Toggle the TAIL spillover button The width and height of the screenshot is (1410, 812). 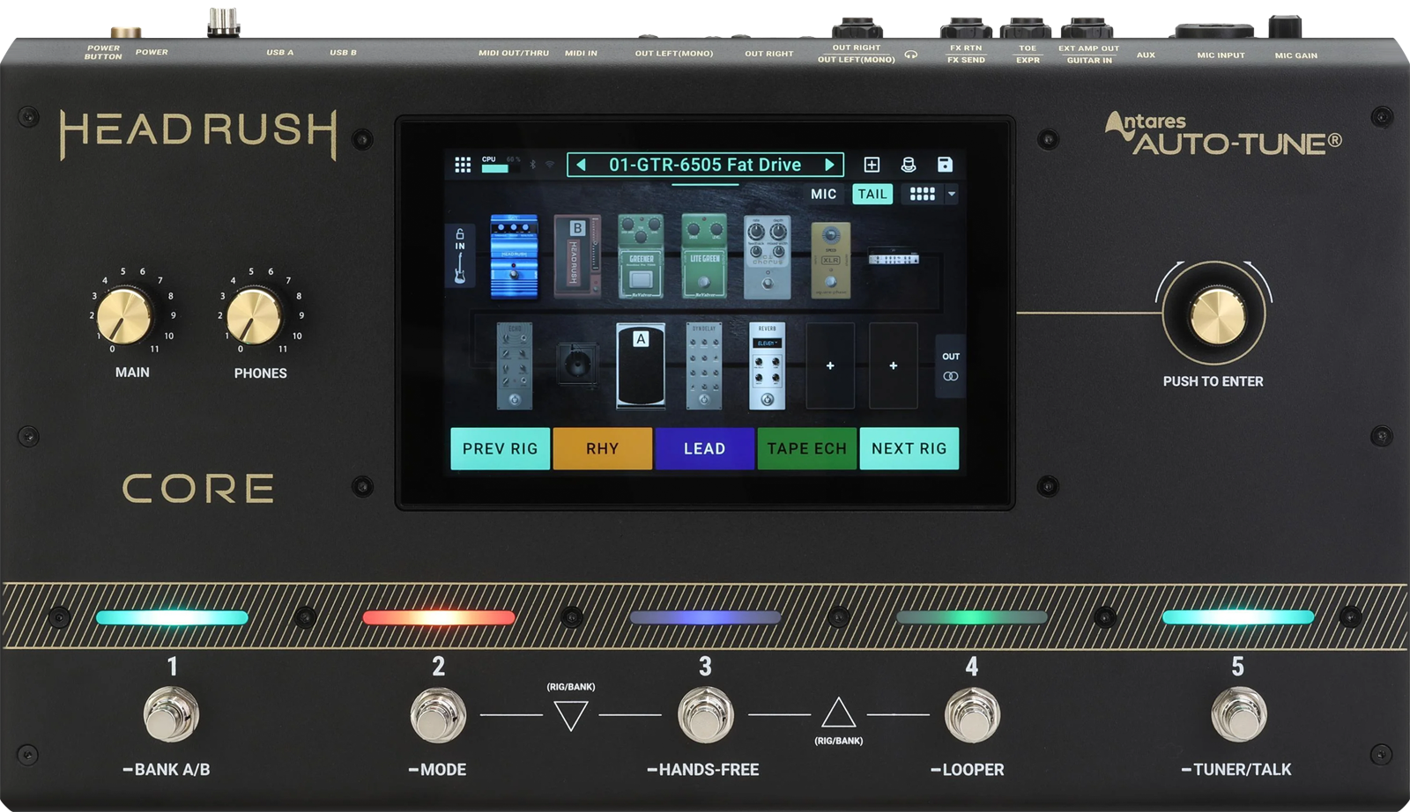tap(872, 194)
